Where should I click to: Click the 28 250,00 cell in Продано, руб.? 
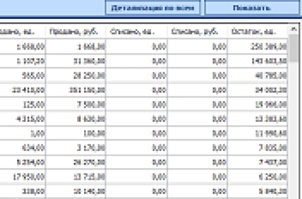pyautogui.click(x=76, y=76)
